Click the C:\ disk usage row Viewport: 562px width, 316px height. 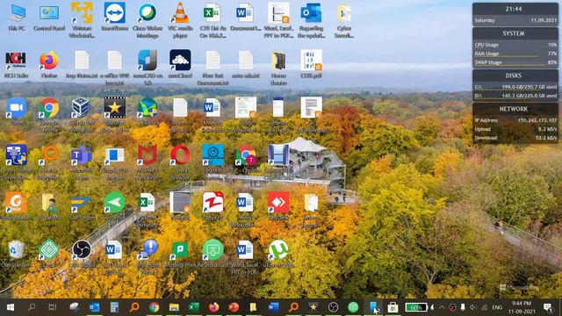515,87
